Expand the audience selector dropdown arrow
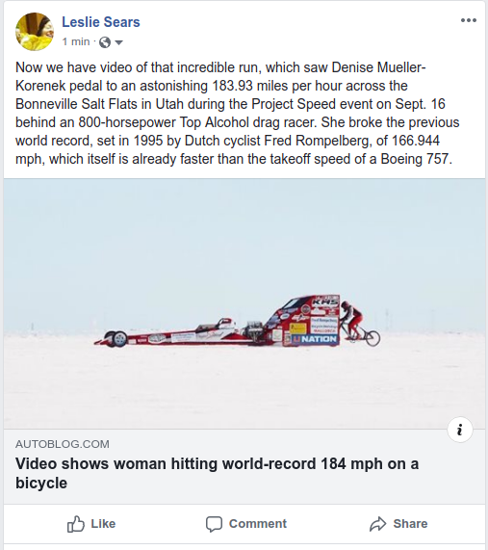The width and height of the screenshot is (488, 550). point(118,42)
